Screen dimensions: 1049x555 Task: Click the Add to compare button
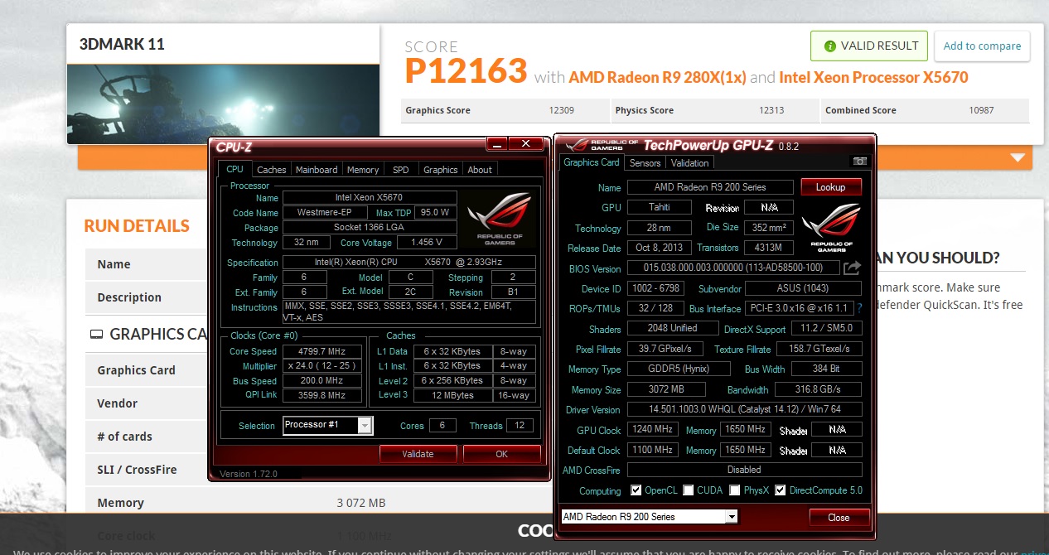982,46
